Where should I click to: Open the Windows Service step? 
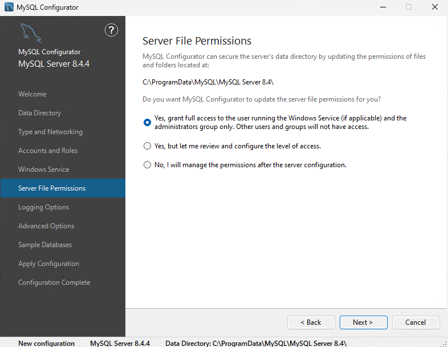click(44, 170)
